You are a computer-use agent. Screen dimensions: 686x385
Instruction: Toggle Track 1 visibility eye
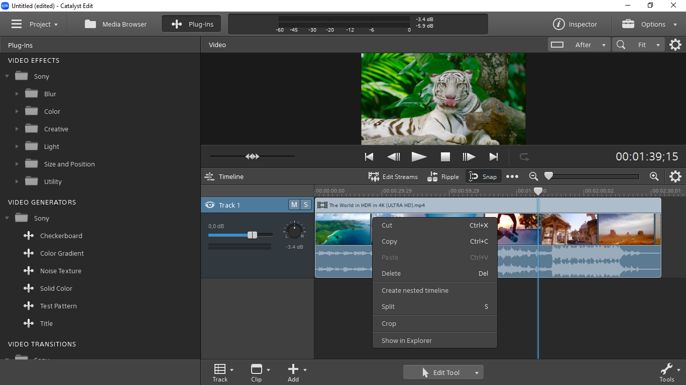pos(210,205)
